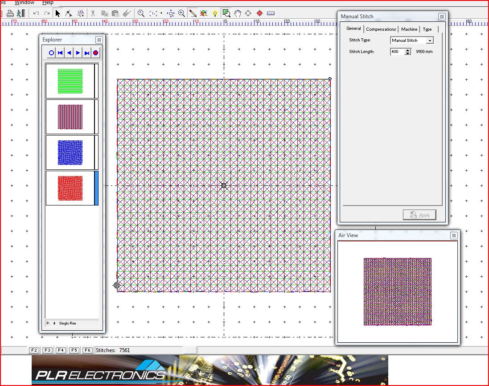
Task: Open the Window menu
Action: [x=25, y=3]
